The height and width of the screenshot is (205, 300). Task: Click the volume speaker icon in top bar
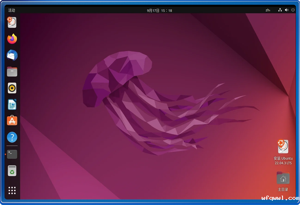(x=286, y=10)
